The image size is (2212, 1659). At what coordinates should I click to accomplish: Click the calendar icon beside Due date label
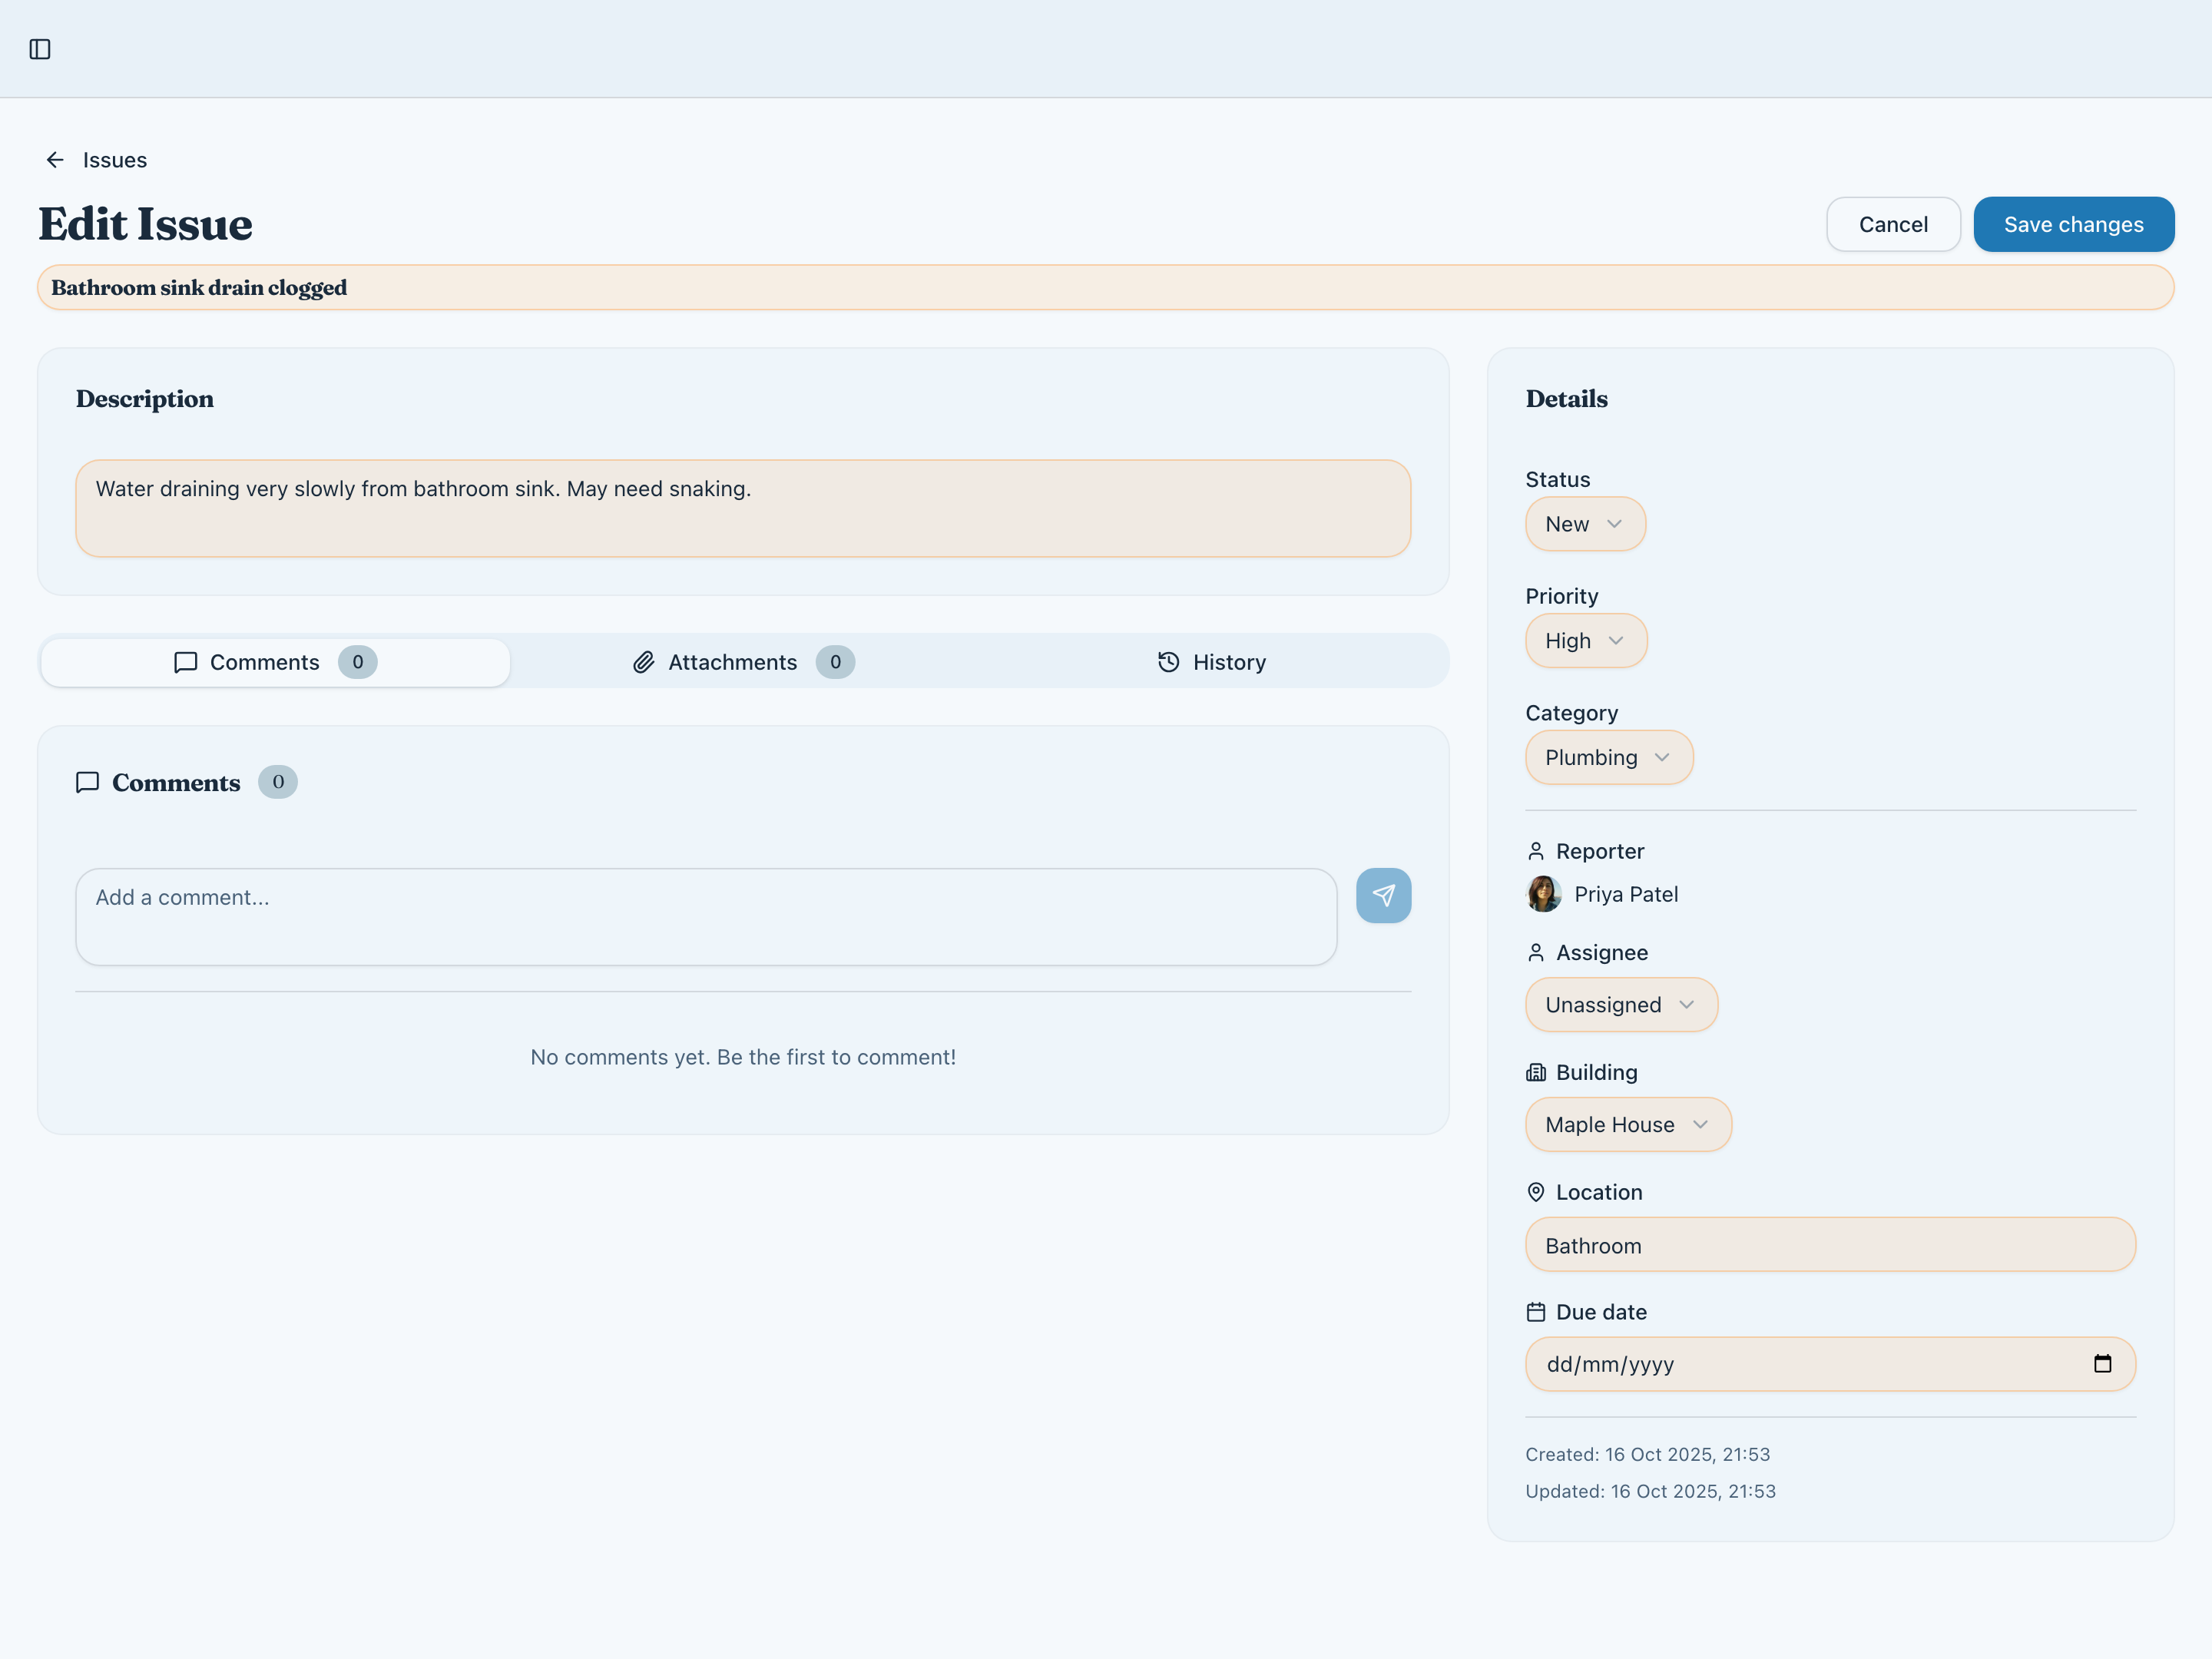[1536, 1312]
